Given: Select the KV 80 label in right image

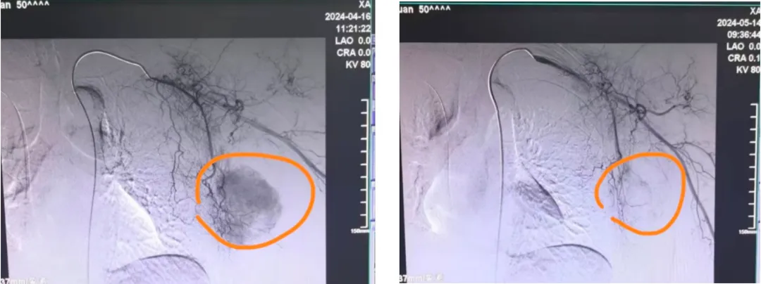Looking at the screenshot, I should click(746, 70).
